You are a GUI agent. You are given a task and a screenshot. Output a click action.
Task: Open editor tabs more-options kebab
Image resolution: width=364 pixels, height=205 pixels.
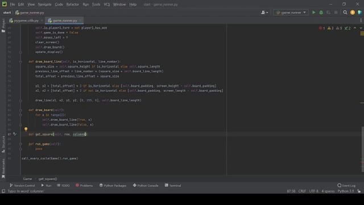(361, 20)
